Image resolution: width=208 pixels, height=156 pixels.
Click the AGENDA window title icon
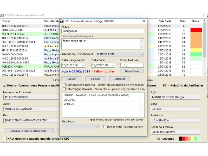pos(2,15)
